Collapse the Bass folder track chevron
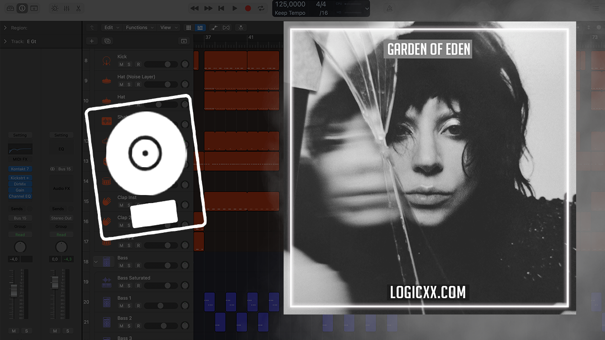 click(x=96, y=261)
